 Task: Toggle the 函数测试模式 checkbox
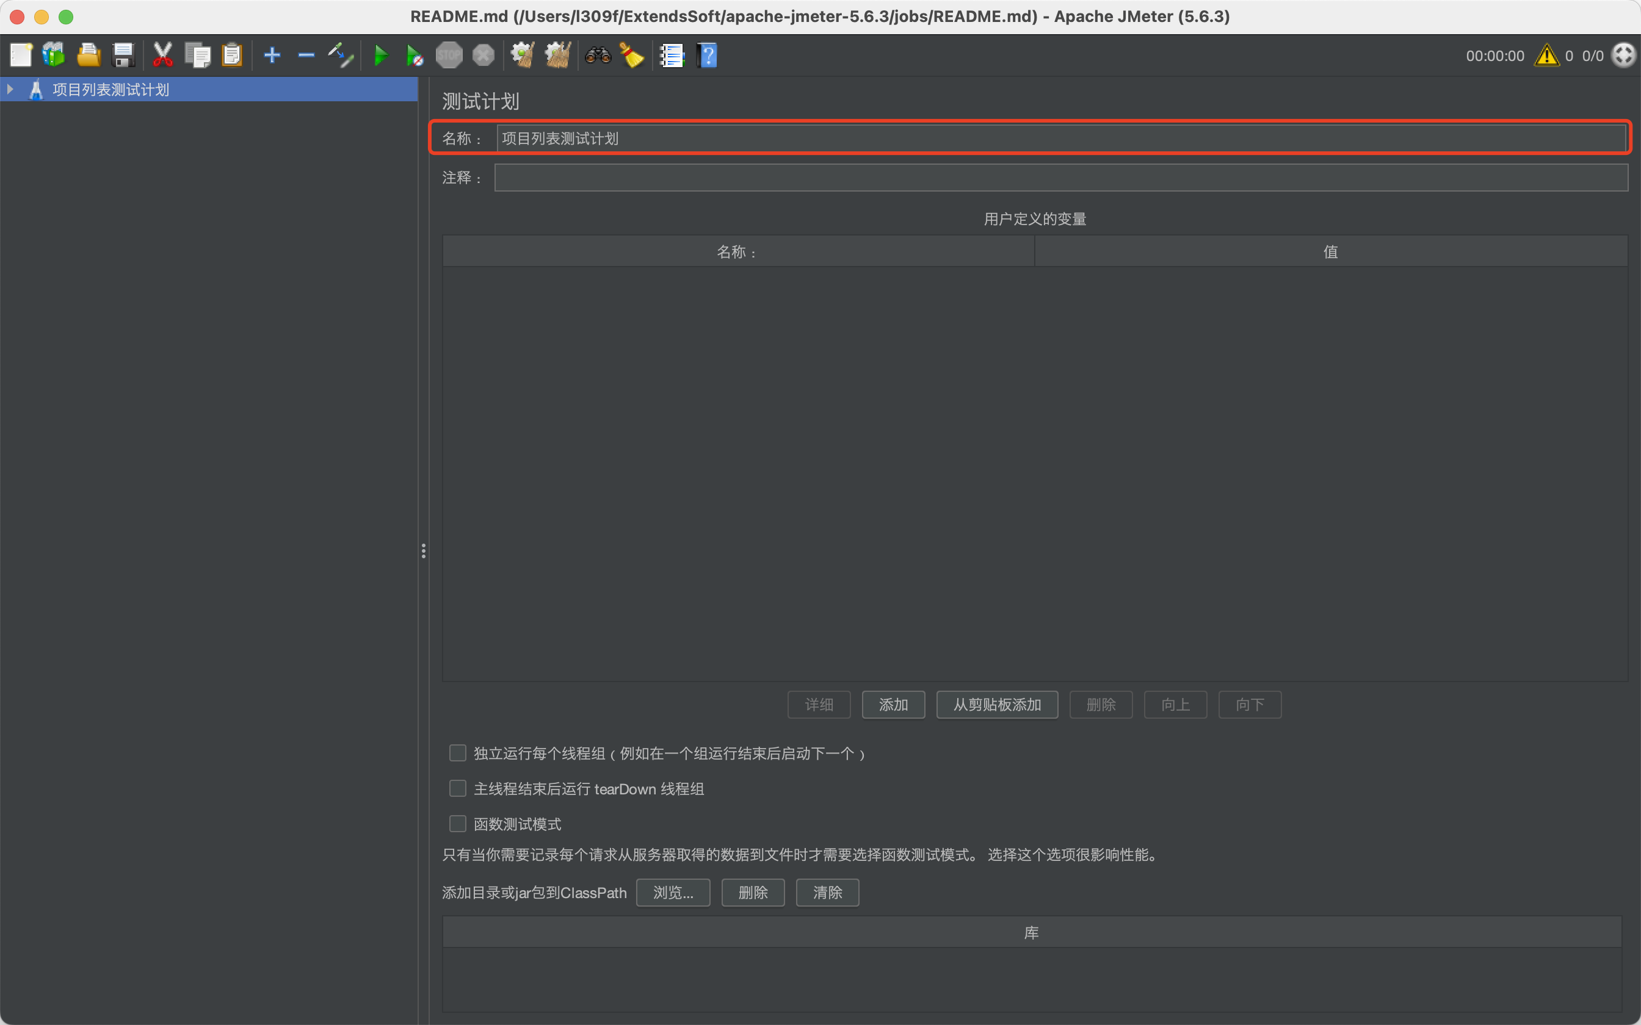click(458, 824)
